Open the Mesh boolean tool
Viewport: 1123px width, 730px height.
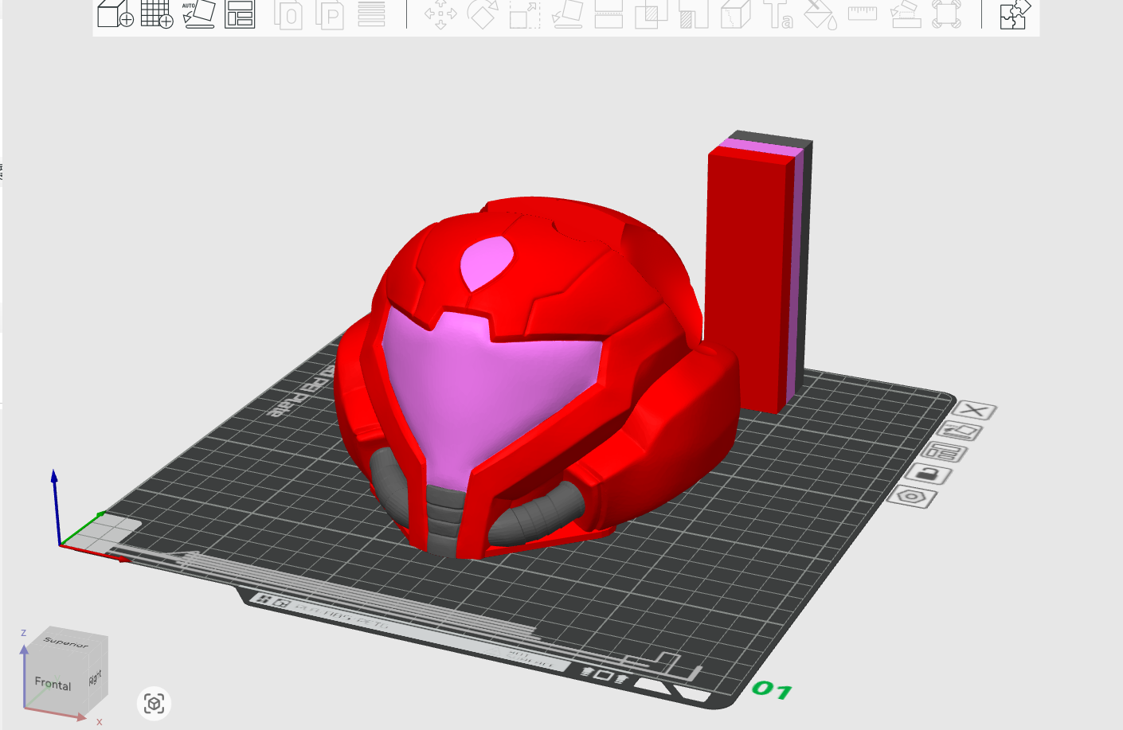click(651, 14)
